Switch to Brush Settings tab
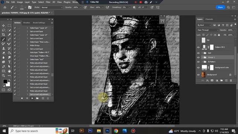 (39, 23)
